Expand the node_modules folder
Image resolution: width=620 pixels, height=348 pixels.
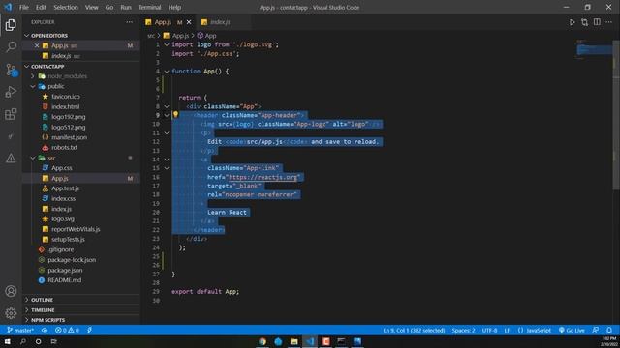(x=67, y=76)
